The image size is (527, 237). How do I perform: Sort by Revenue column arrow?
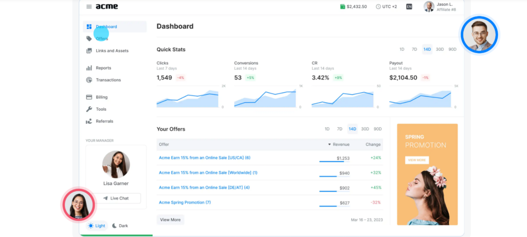tap(329, 145)
